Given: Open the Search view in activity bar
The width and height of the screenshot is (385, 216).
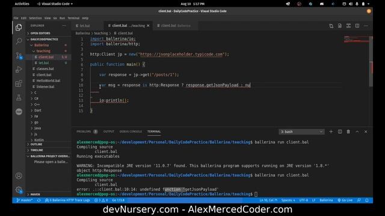Looking at the screenshot, I should click(x=19, y=41).
